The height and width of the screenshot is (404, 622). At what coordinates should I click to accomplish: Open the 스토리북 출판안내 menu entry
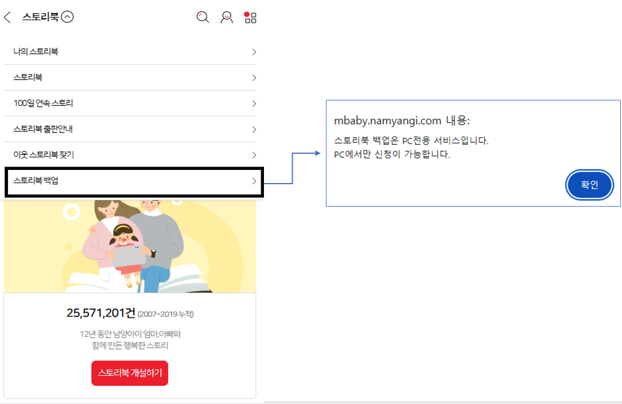click(43, 129)
